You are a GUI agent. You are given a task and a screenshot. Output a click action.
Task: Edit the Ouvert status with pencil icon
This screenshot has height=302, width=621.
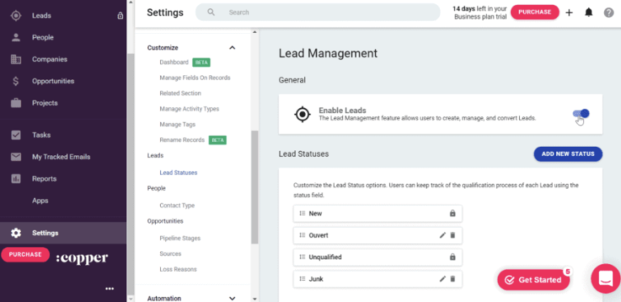tap(442, 235)
